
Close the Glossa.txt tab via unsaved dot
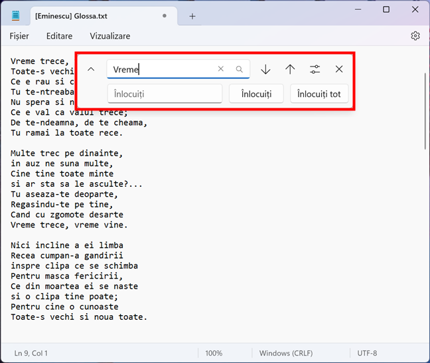(165, 16)
